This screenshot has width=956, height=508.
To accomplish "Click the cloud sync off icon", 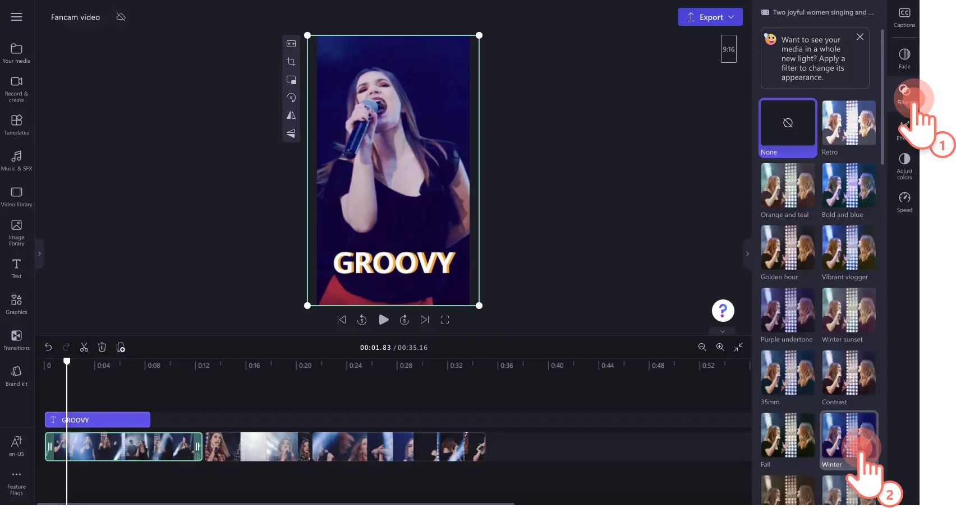I will pos(121,17).
